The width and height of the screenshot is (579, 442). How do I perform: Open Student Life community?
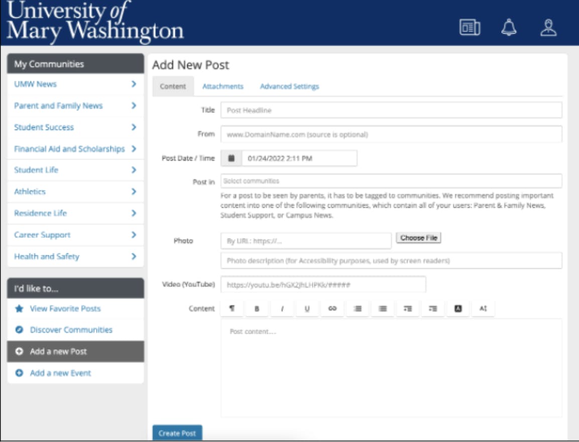click(x=36, y=170)
